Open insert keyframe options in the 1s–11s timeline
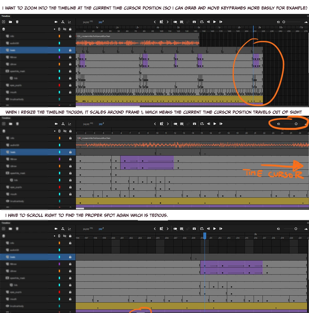 (161, 22)
